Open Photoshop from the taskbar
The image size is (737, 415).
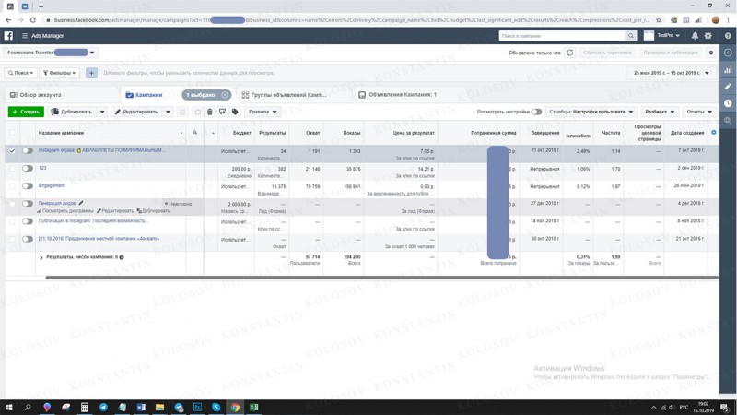click(197, 407)
